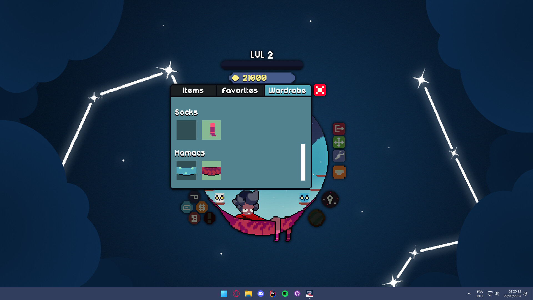
Task: Switch to the Favorites tab
Action: point(240,90)
